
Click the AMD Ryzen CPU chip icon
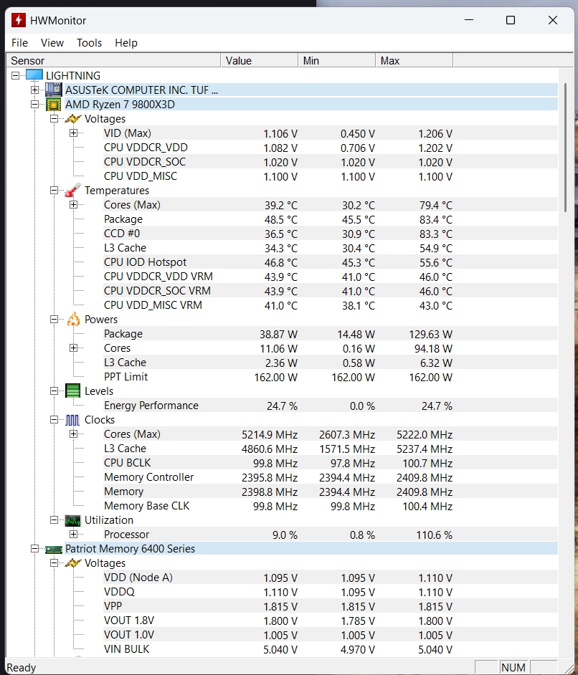(54, 104)
